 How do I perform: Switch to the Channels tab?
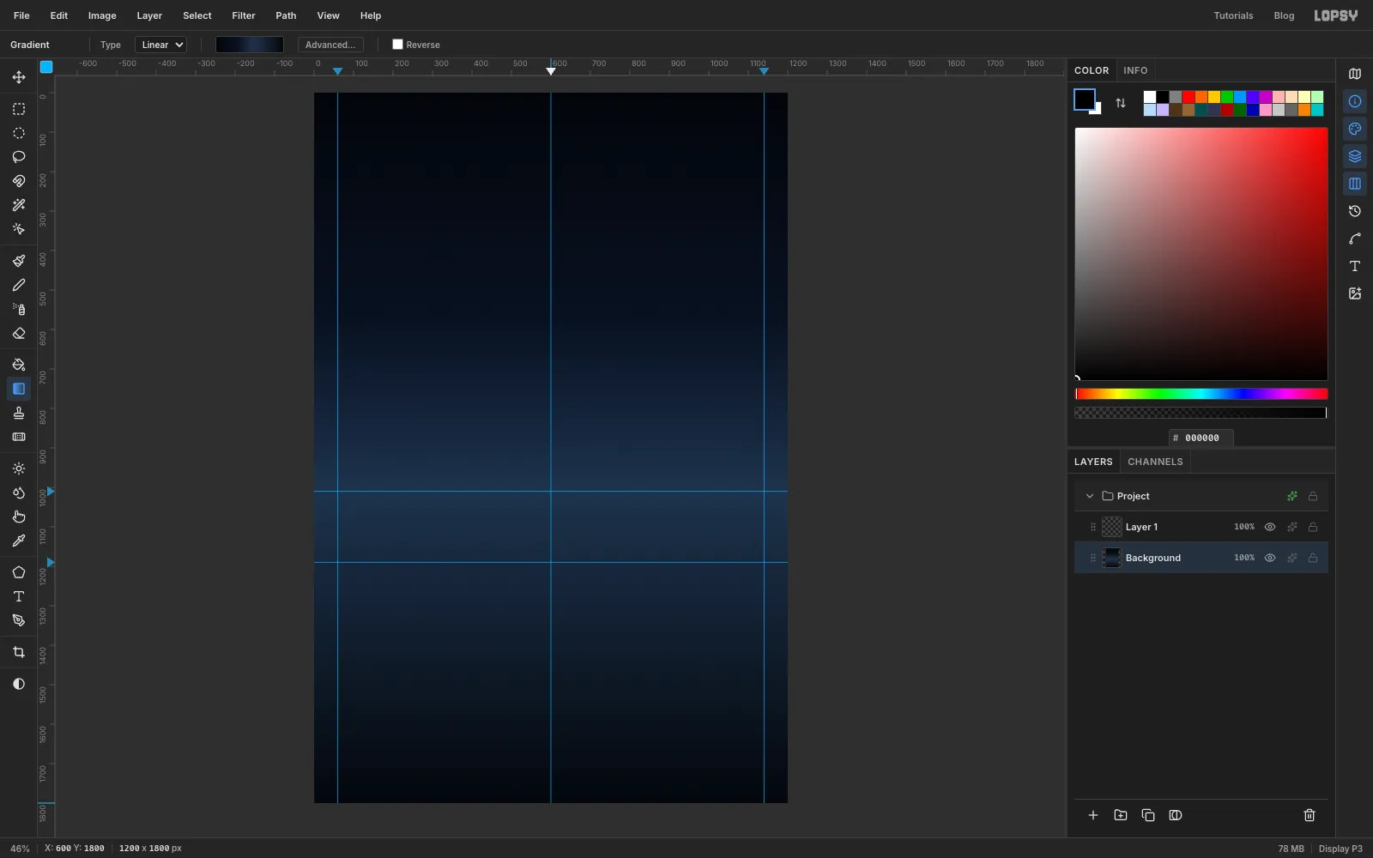pyautogui.click(x=1155, y=462)
